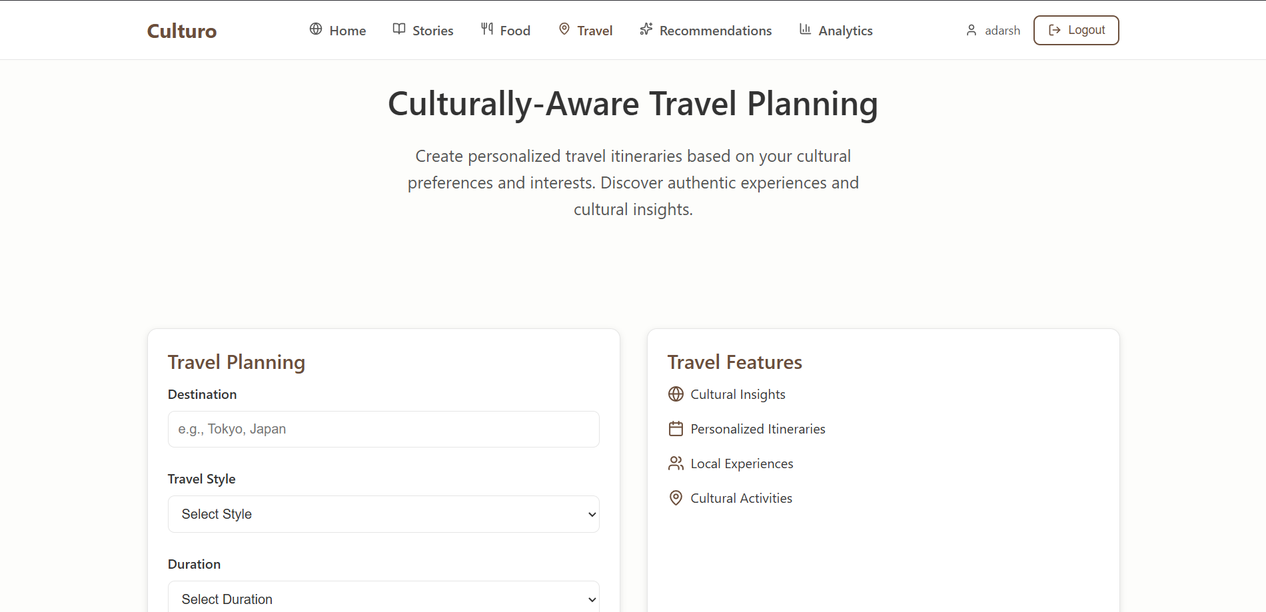Click the adarsh username
This screenshot has width=1266, height=612.
[x=1002, y=31]
